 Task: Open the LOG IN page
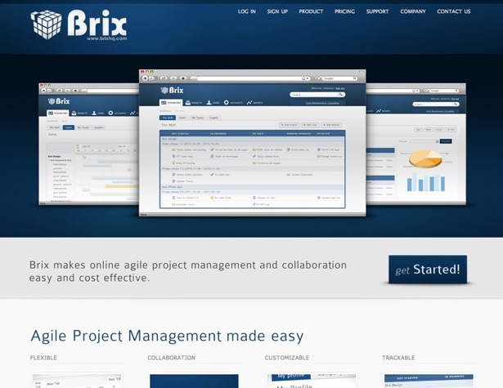point(247,11)
